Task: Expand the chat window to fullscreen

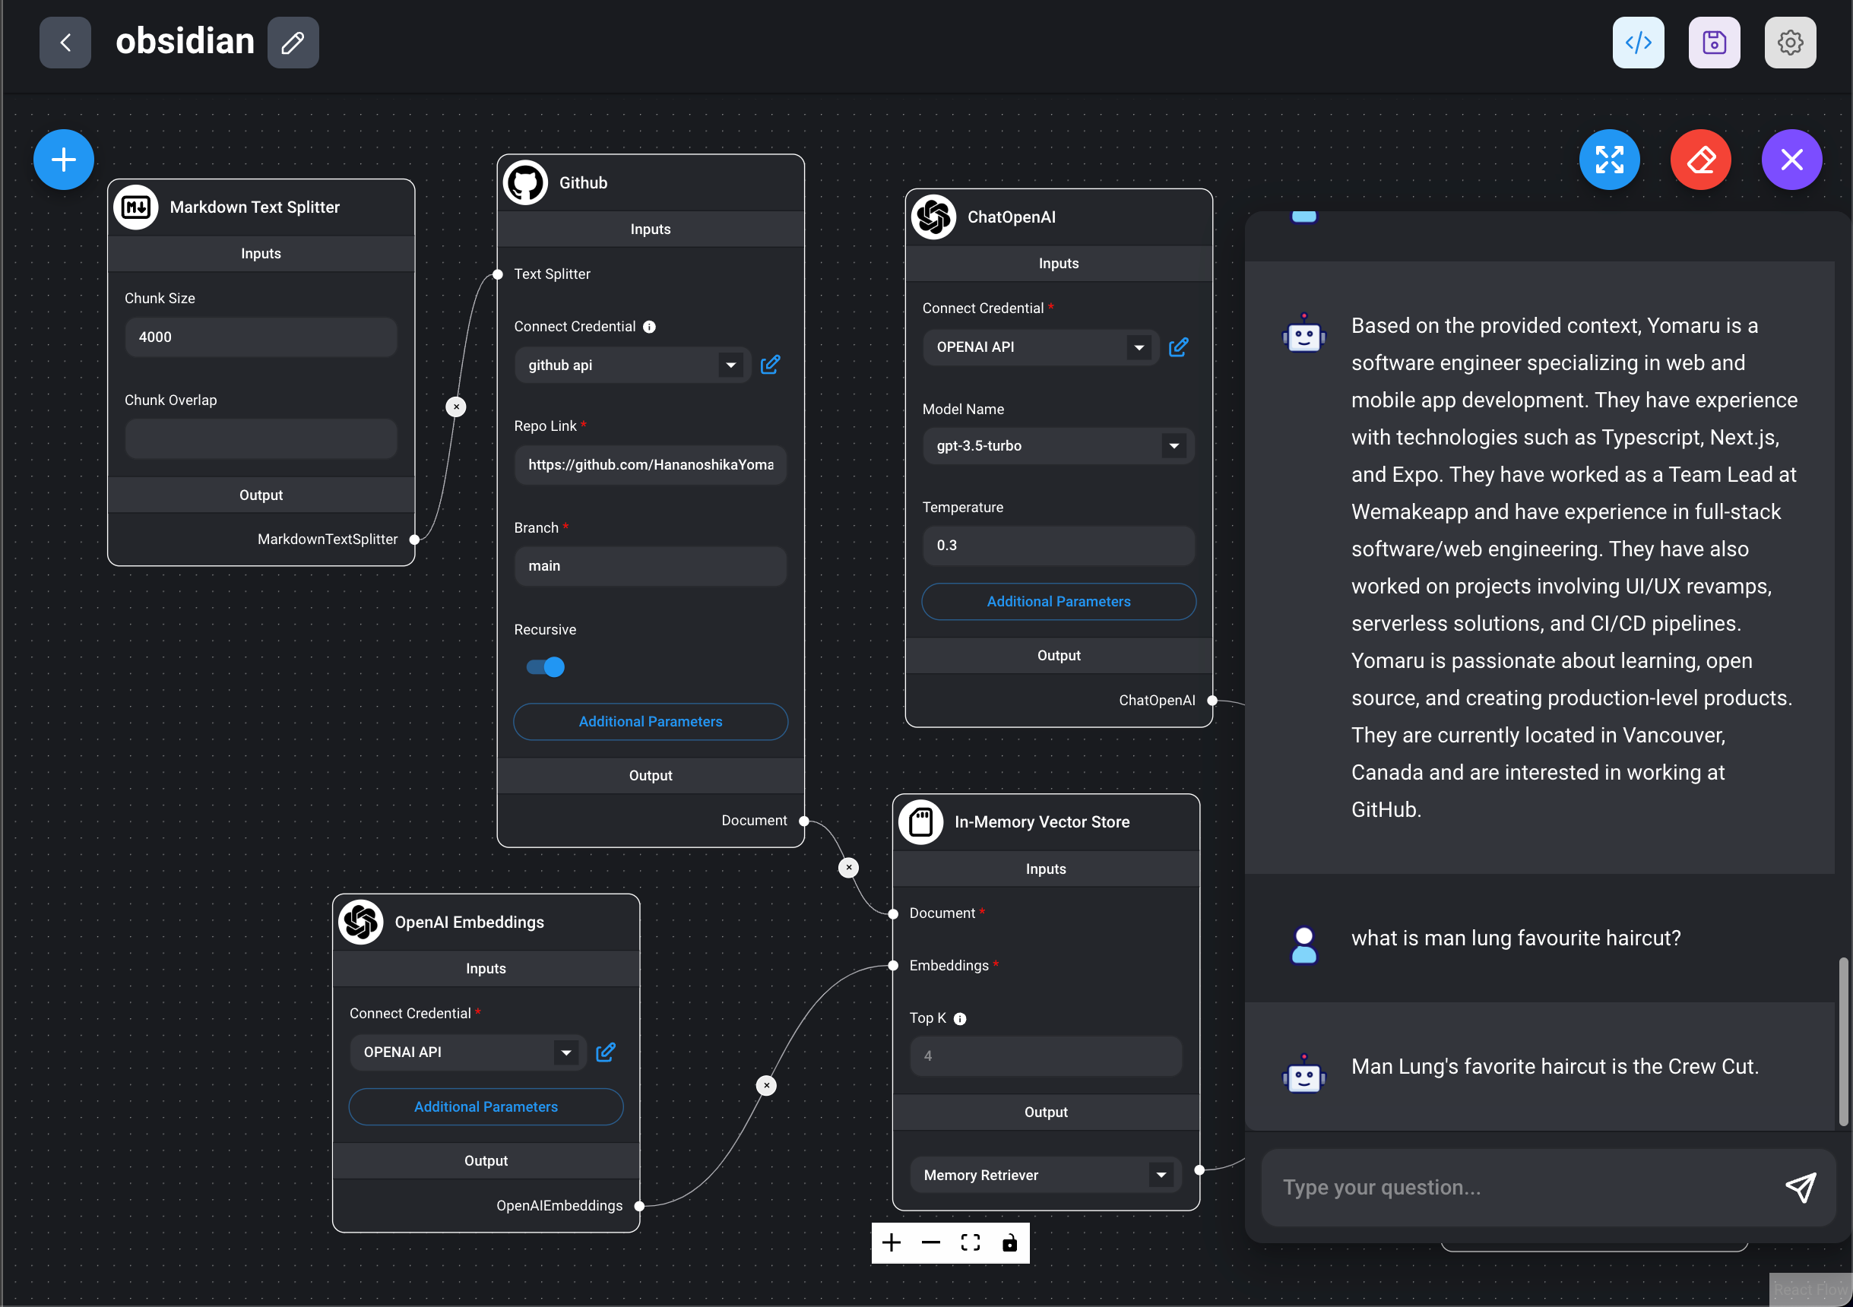Action: click(x=1608, y=159)
